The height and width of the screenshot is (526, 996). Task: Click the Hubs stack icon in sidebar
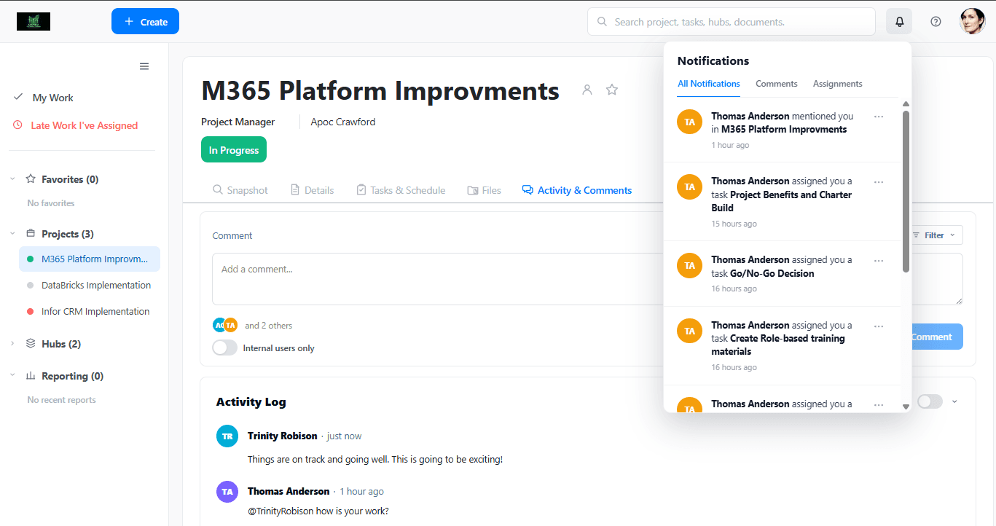pos(31,343)
